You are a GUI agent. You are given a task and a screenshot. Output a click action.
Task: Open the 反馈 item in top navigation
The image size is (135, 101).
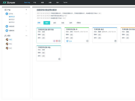pos(50,3)
